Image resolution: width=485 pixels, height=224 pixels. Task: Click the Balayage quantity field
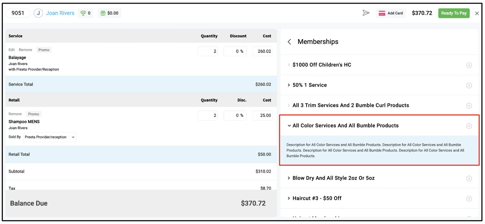208,51
